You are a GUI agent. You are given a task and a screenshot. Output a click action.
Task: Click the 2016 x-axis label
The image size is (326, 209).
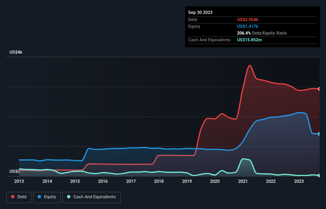(x=103, y=181)
